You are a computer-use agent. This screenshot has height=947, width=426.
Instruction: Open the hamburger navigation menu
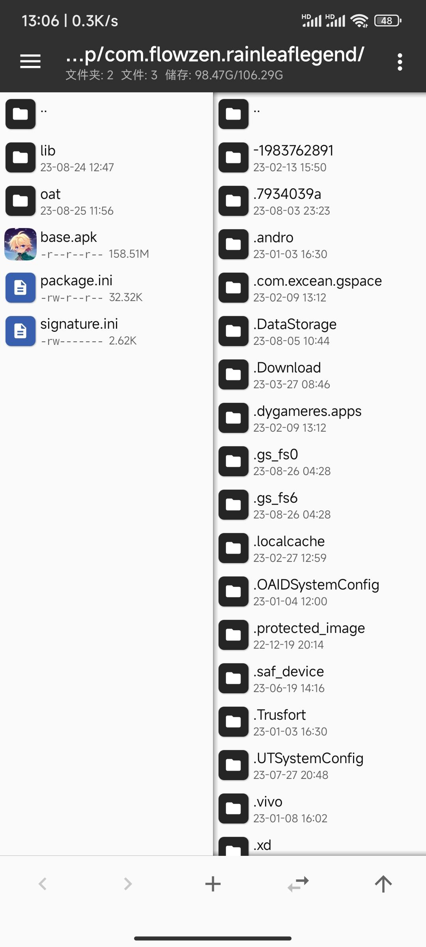tap(30, 62)
